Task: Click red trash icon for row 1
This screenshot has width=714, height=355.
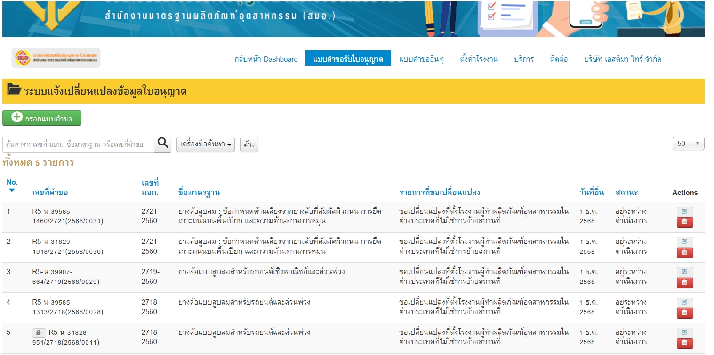Action: click(x=684, y=222)
